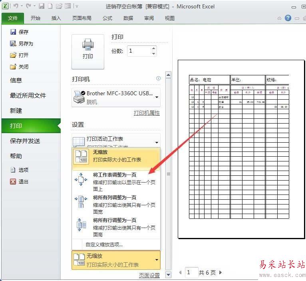Switch to the 开始 tab
Image resolution: width=306 pixels, height=281 pixels.
tap(35, 18)
